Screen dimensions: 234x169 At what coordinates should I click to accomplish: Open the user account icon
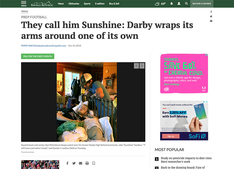[179, 3]
